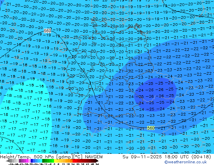Image resolution: width=214 pixels, height=165 pixels.
Task: Open the weatheronline.co.uk copyright link
Action: tap(186, 162)
